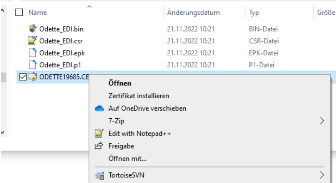The image size is (336, 183).
Task: Select file name Odette_EDI.epk
Action: pos(62,53)
